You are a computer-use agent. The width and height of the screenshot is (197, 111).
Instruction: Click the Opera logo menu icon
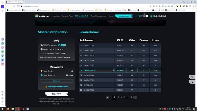pyautogui.click(x=2, y=2)
